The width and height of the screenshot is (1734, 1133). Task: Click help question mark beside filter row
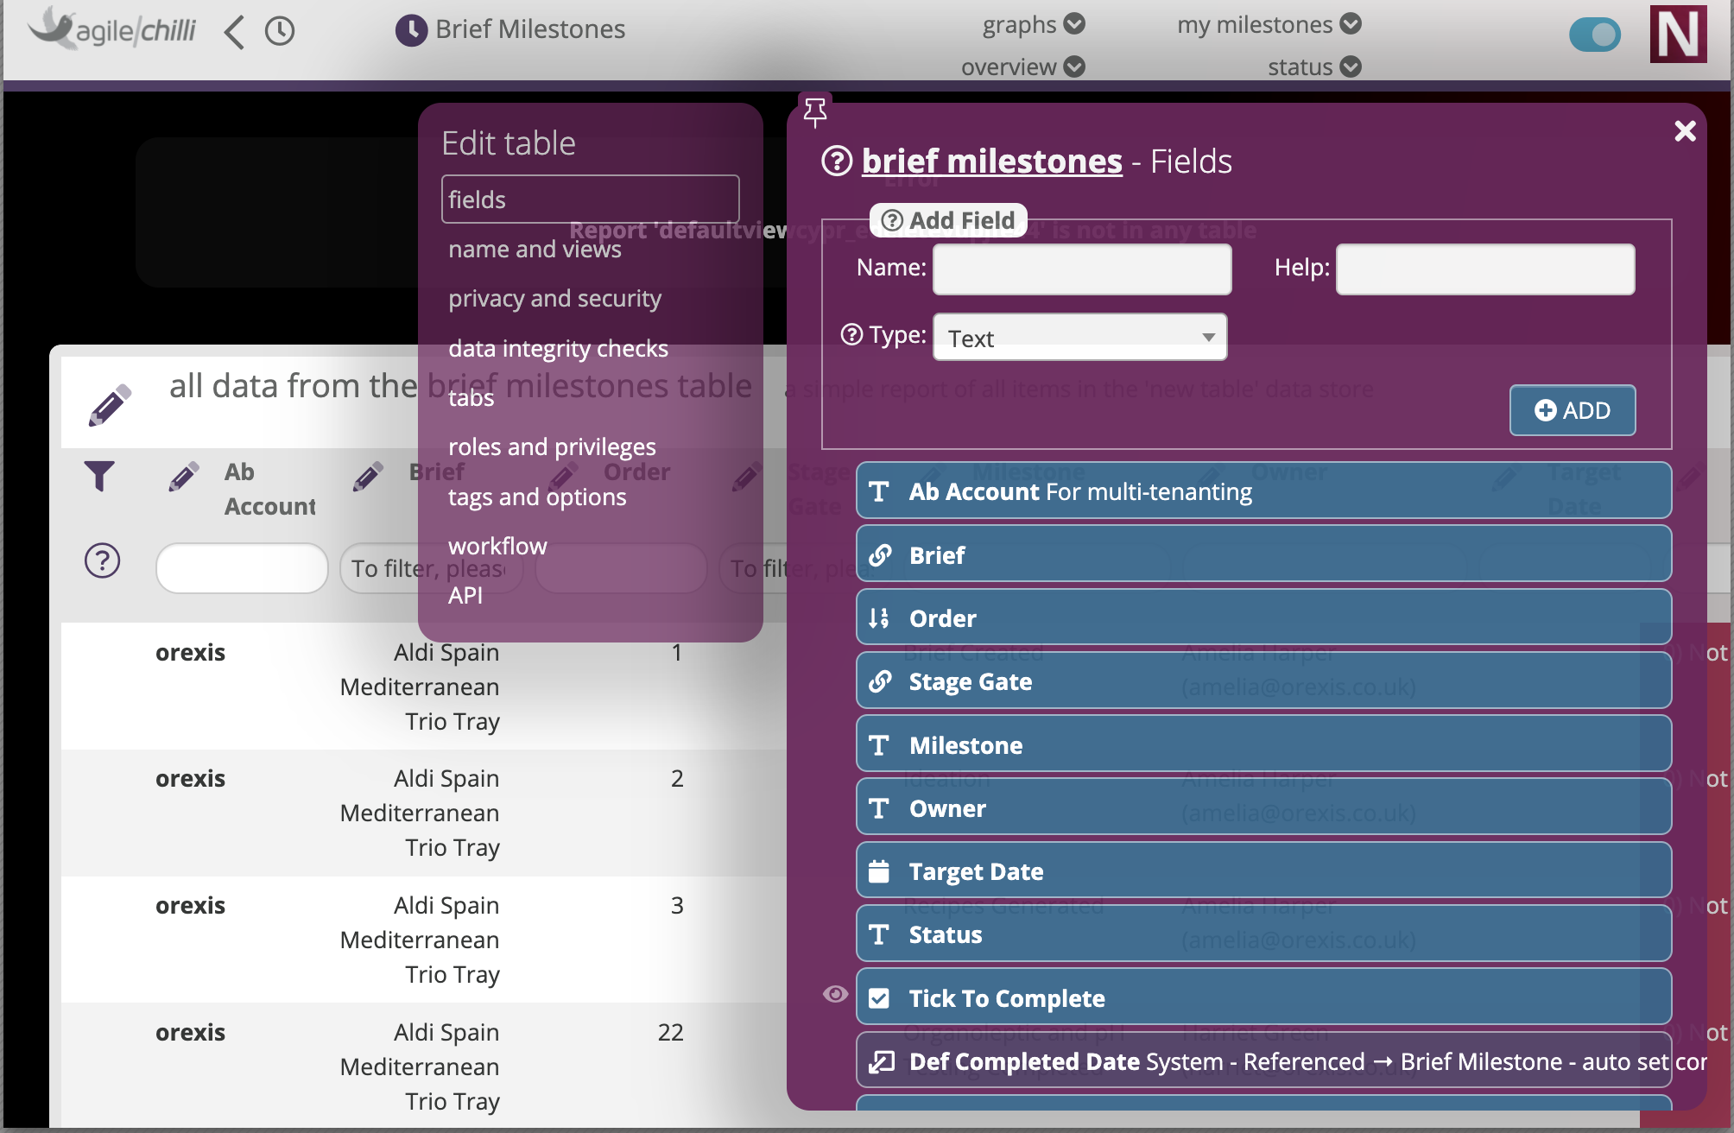(102, 561)
